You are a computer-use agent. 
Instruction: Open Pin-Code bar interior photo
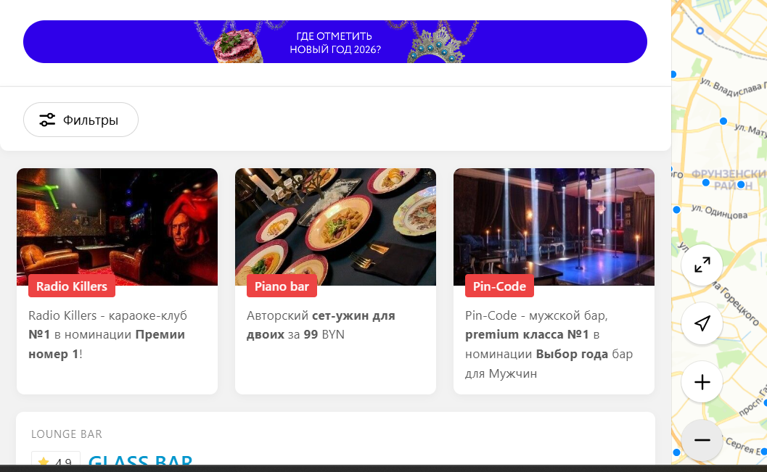(x=554, y=227)
